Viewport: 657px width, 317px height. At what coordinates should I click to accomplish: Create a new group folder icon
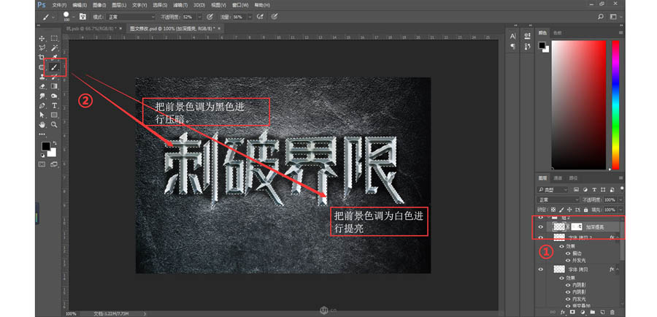click(x=593, y=313)
